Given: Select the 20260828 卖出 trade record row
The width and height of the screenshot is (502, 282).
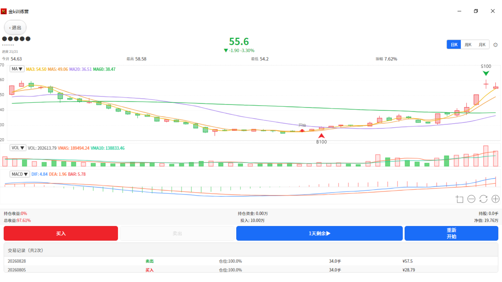Looking at the screenshot, I should point(251,261).
